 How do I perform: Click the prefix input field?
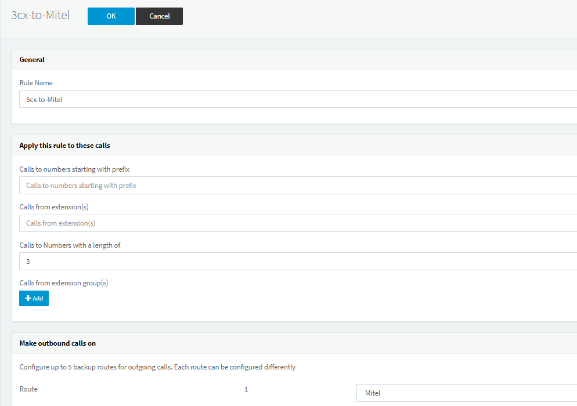point(298,186)
